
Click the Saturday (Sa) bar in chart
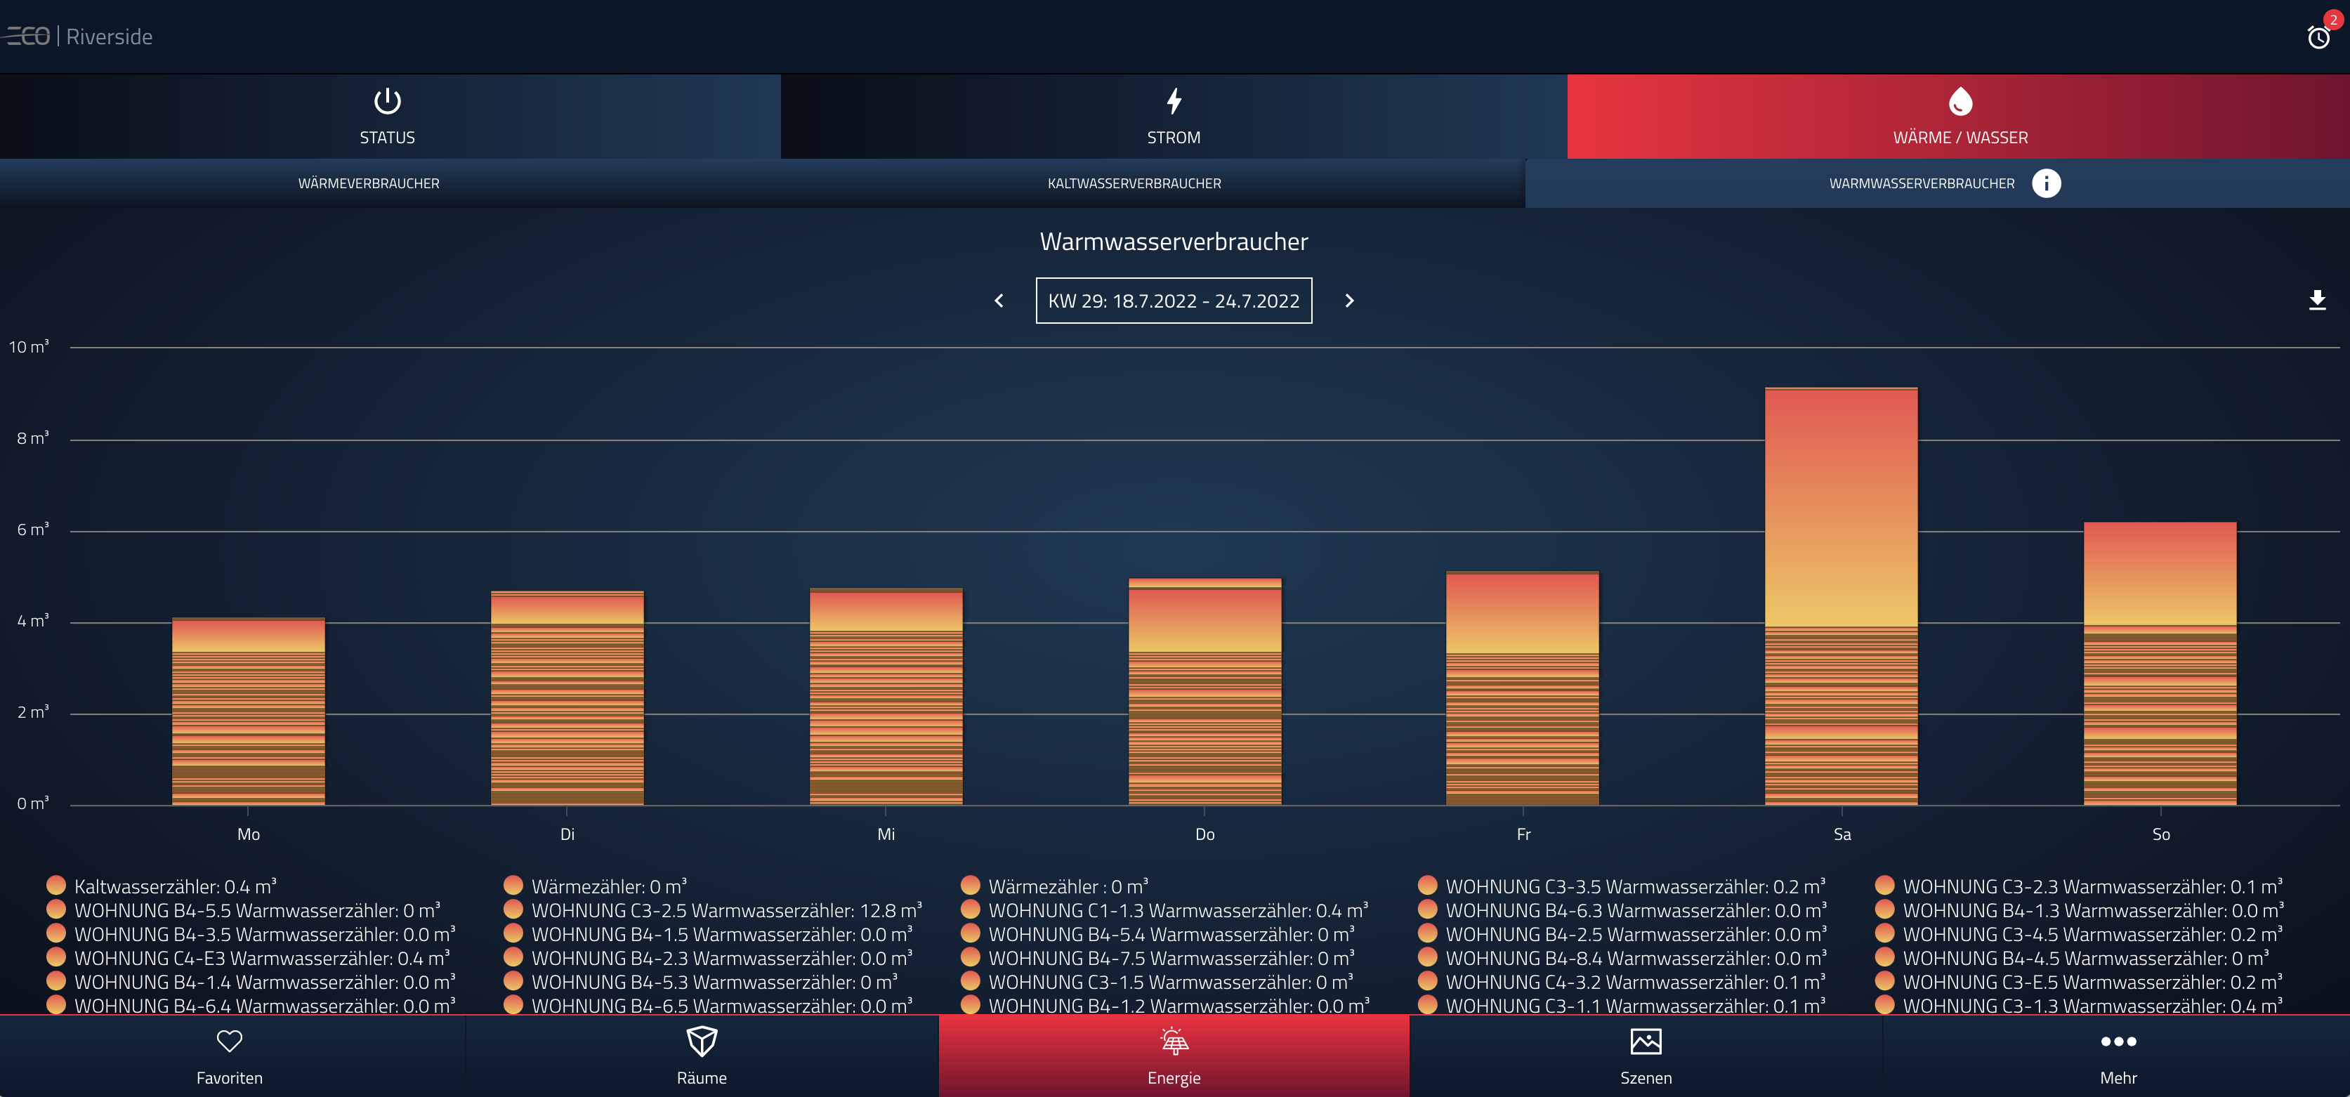(1841, 596)
